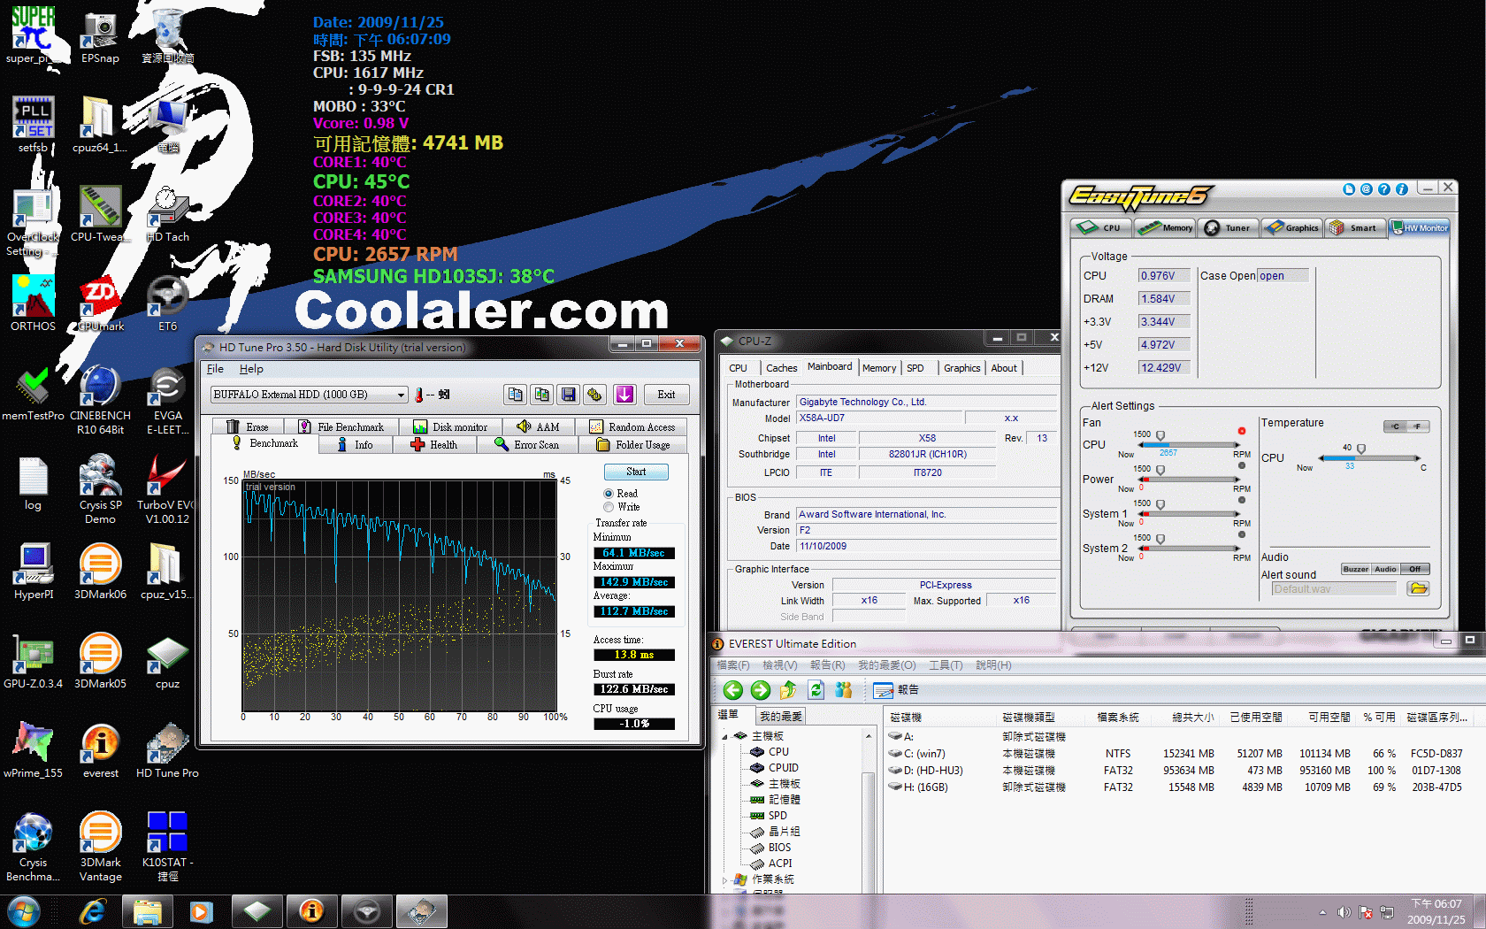This screenshot has width=1486, height=929.
Task: Adjust the CPU temperature alert slider
Action: click(1361, 449)
